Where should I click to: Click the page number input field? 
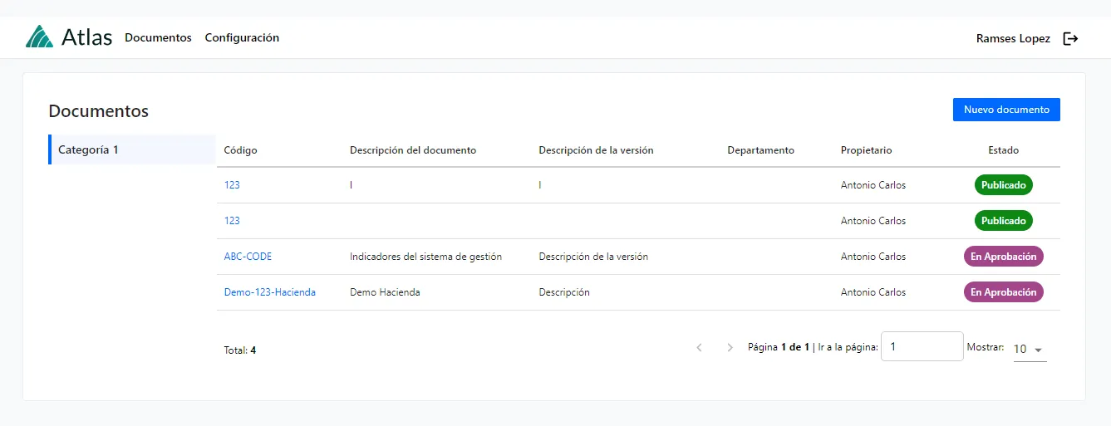922,347
